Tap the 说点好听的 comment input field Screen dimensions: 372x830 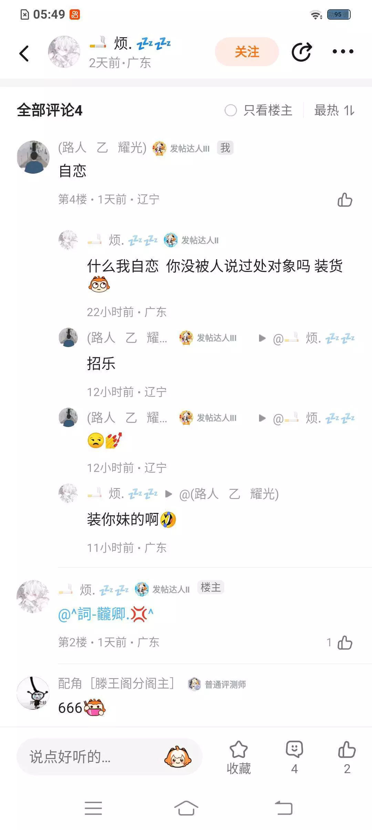109,757
